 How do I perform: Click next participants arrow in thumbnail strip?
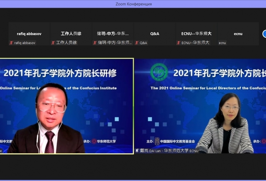click(x=264, y=34)
